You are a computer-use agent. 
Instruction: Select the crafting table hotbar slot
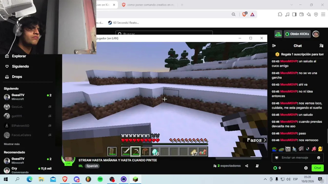coord(145,152)
